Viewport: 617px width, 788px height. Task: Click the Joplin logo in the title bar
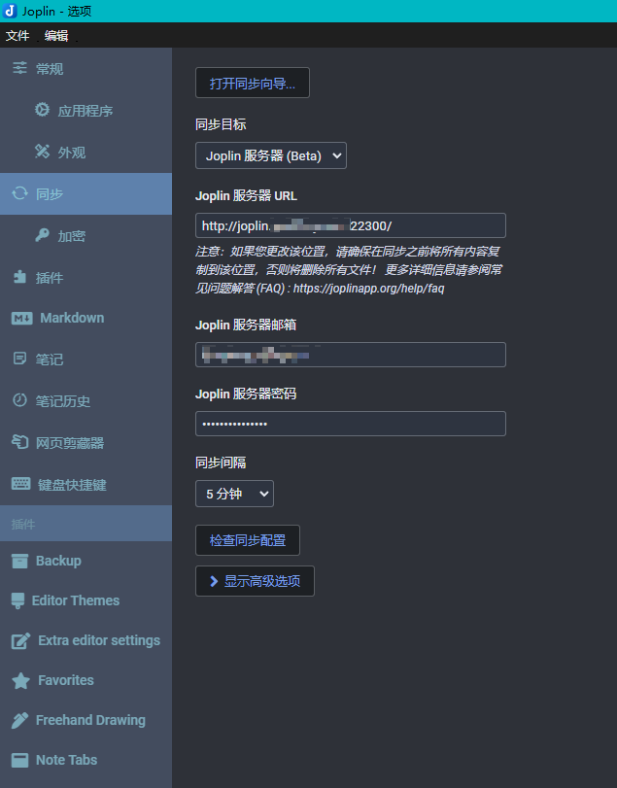point(10,11)
